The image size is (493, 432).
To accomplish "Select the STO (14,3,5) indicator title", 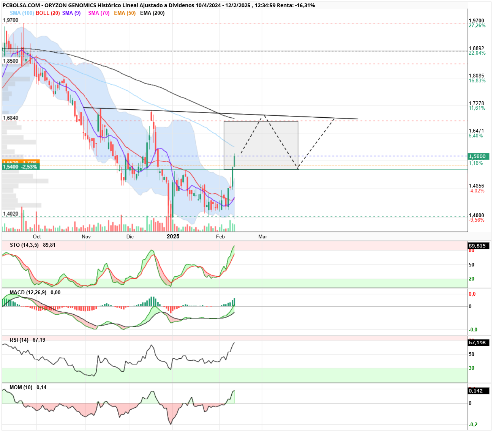I will pos(24,245).
